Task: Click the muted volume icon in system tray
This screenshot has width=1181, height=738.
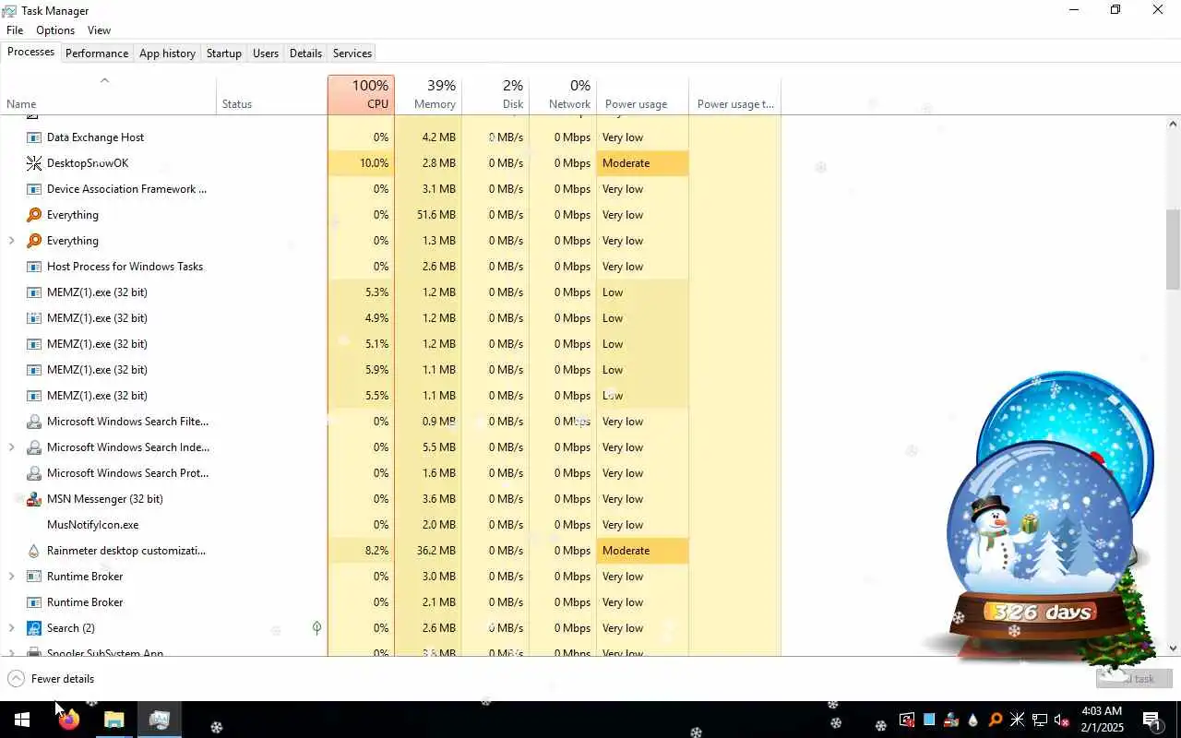Action: [x=1061, y=720]
